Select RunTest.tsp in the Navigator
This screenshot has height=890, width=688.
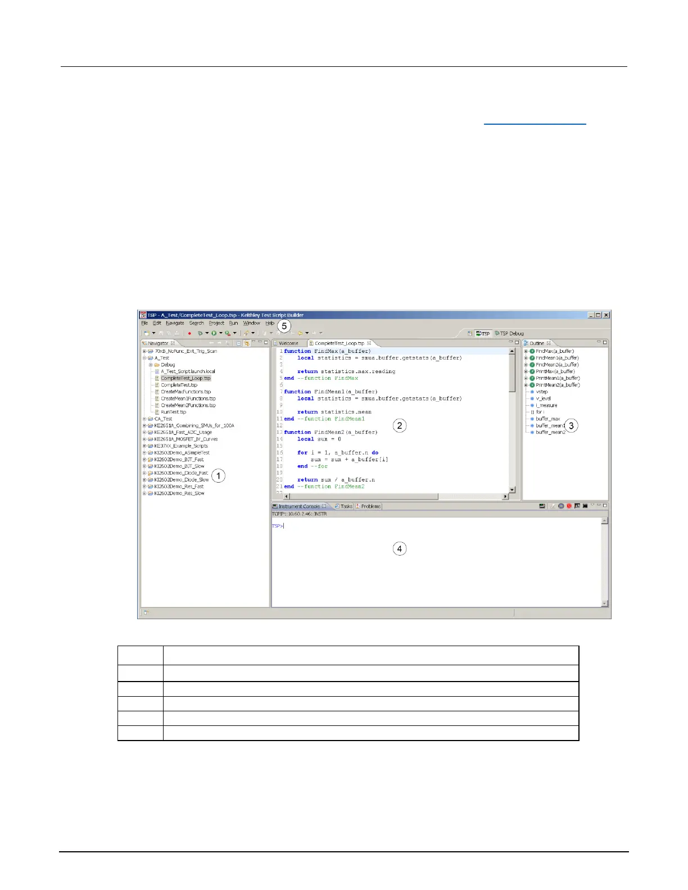point(173,412)
